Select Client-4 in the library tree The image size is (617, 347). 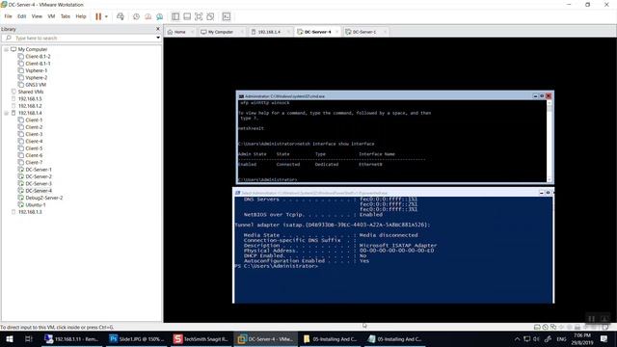[34, 142]
